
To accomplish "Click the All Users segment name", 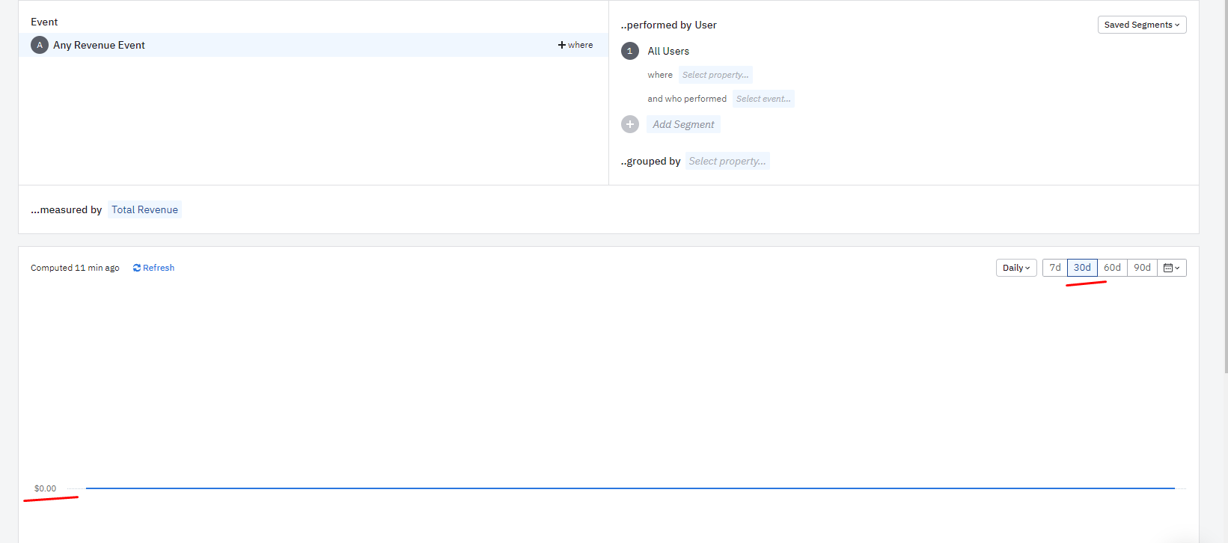I will [668, 51].
